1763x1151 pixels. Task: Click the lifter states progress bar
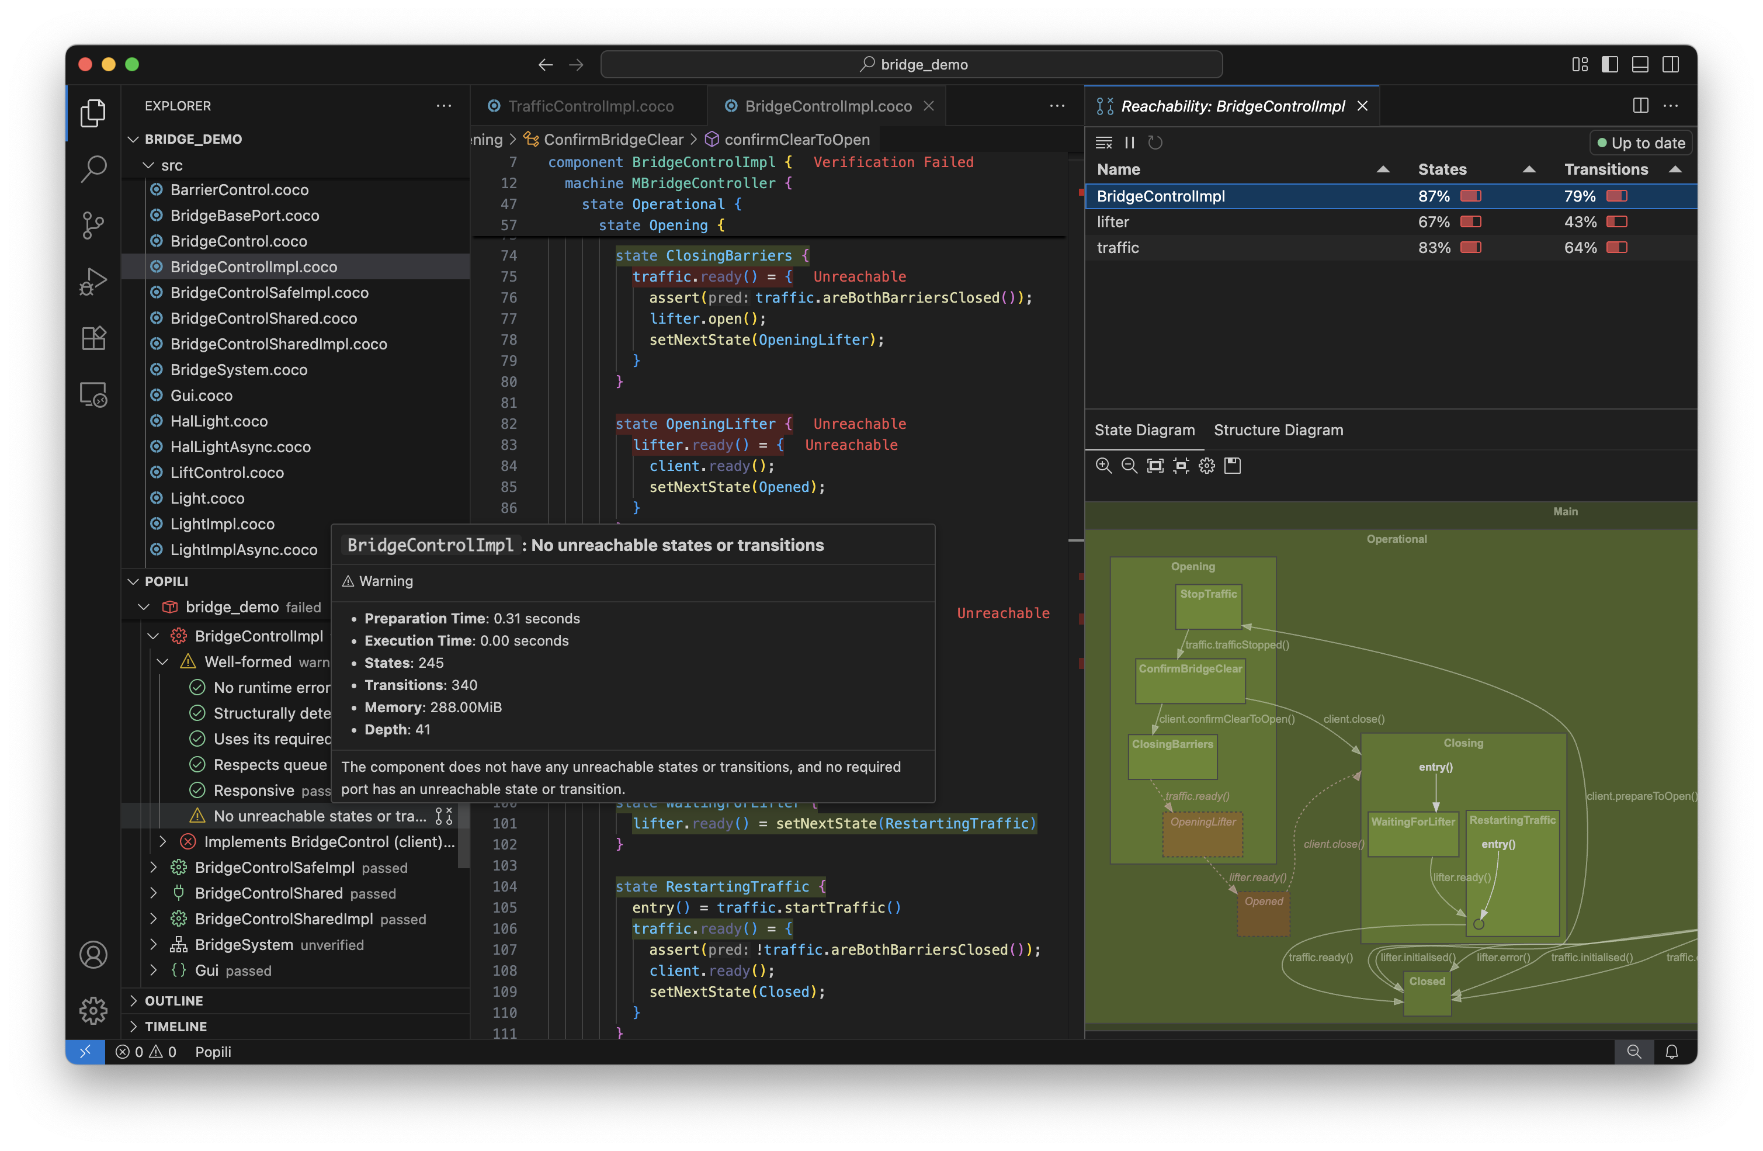pos(1470,221)
